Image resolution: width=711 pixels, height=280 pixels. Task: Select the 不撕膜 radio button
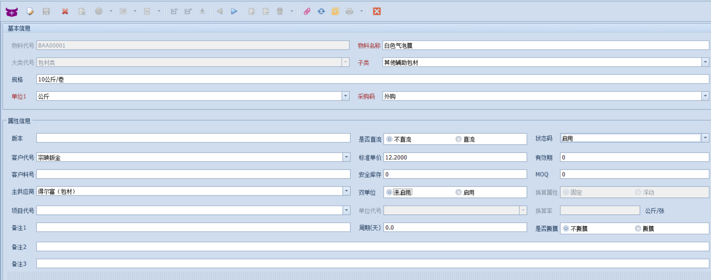tap(566, 228)
